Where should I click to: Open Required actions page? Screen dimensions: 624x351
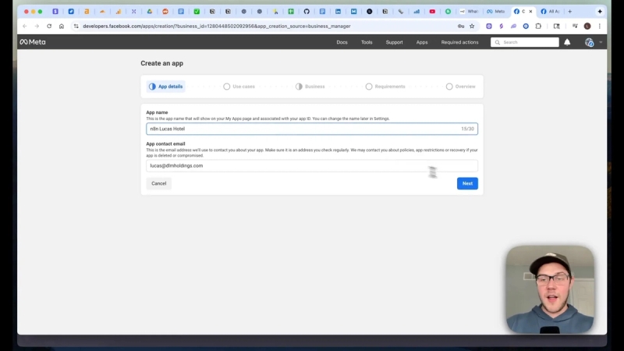(x=459, y=42)
